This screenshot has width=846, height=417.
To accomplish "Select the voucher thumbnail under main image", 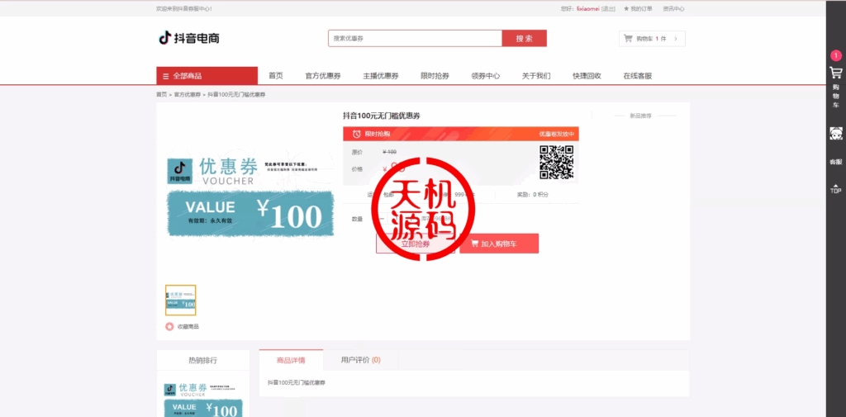I will pos(181,300).
